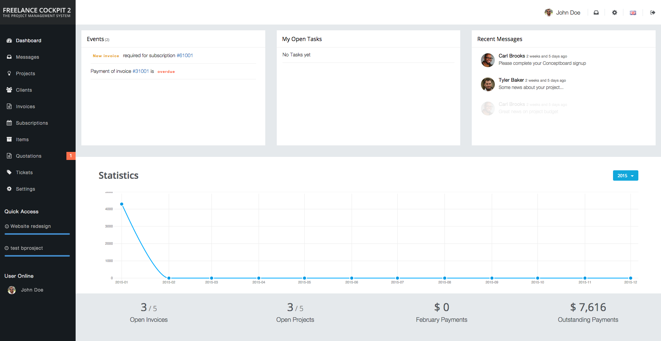Open subscription link #61001
This screenshot has height=341, width=661.
[x=185, y=56]
